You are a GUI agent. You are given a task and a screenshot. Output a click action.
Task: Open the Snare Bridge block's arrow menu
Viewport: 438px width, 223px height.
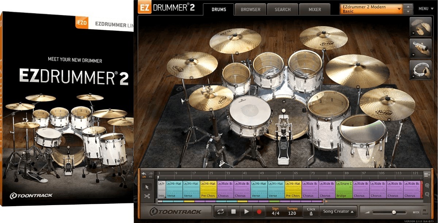tap(338, 184)
